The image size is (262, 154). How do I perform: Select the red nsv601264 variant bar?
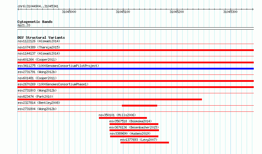point(135,62)
